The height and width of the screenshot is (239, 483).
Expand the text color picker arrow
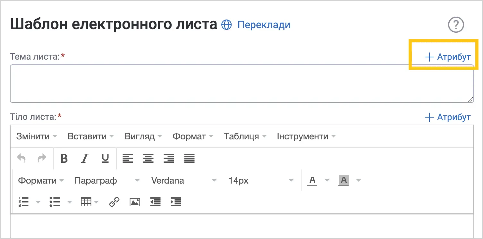(327, 181)
